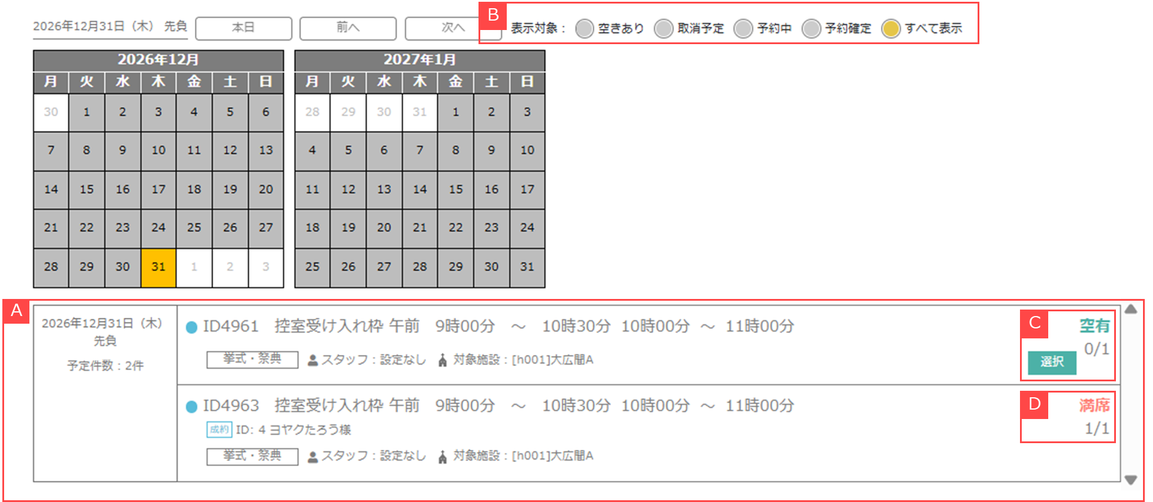Enable the すべて表示 radio option
This screenshot has width=1153, height=502.
tap(890, 28)
